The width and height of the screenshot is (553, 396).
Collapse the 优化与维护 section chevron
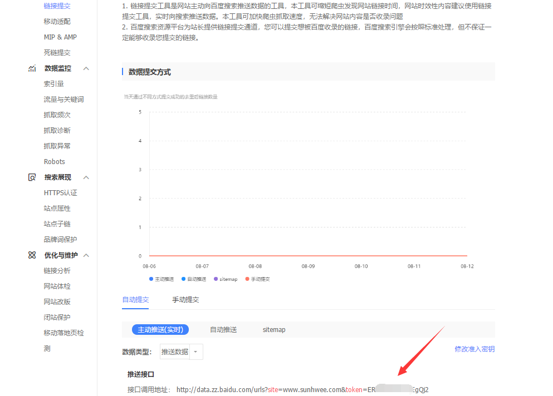[x=86, y=255]
